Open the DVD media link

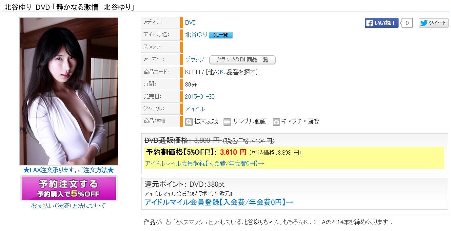pos(191,23)
